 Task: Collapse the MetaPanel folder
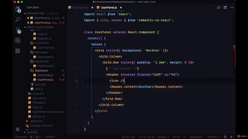(x=41, y=61)
